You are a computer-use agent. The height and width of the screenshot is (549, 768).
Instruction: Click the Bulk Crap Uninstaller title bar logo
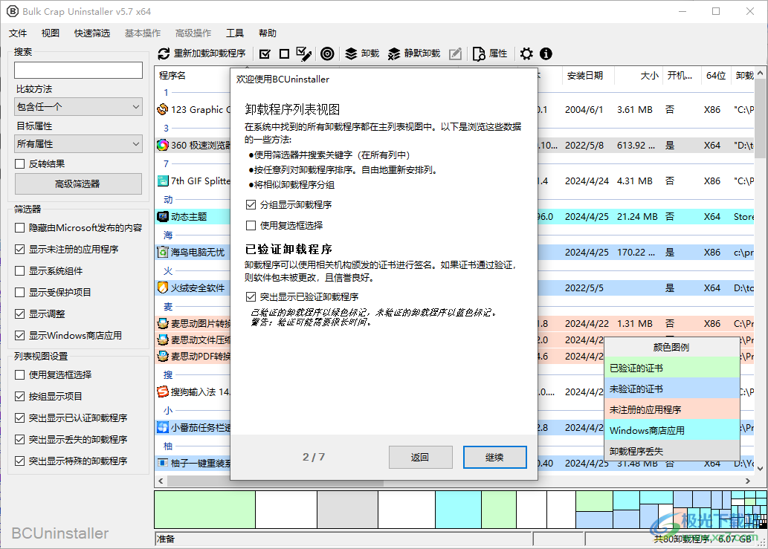pos(12,11)
